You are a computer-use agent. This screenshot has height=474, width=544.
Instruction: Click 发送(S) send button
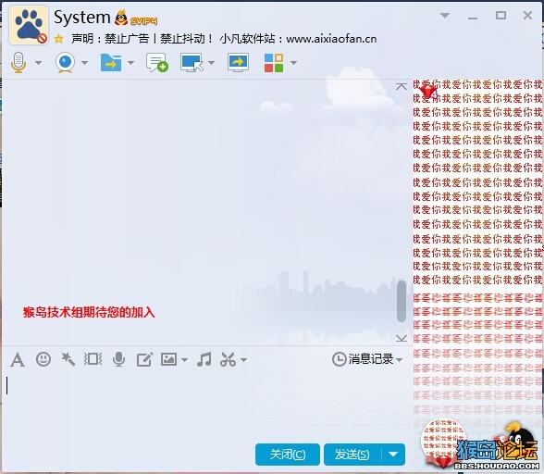352,455
